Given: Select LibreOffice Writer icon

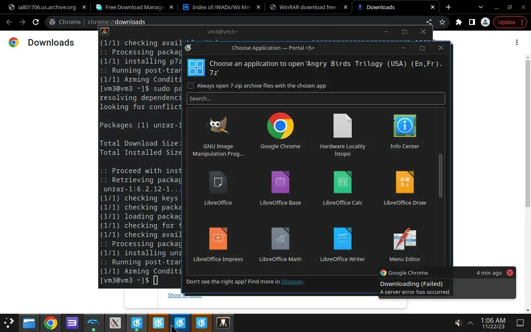Looking at the screenshot, I should [343, 239].
